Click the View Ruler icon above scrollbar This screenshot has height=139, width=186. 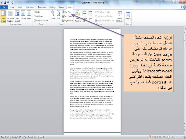click(x=185, y=29)
